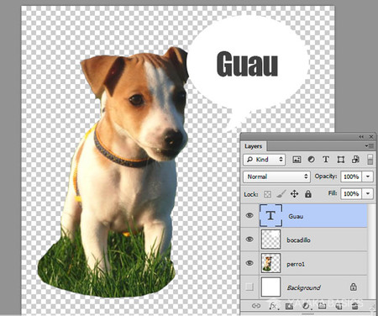Viewport: 378px width, 316px height.
Task: Close the Layers panel
Action: point(371,137)
